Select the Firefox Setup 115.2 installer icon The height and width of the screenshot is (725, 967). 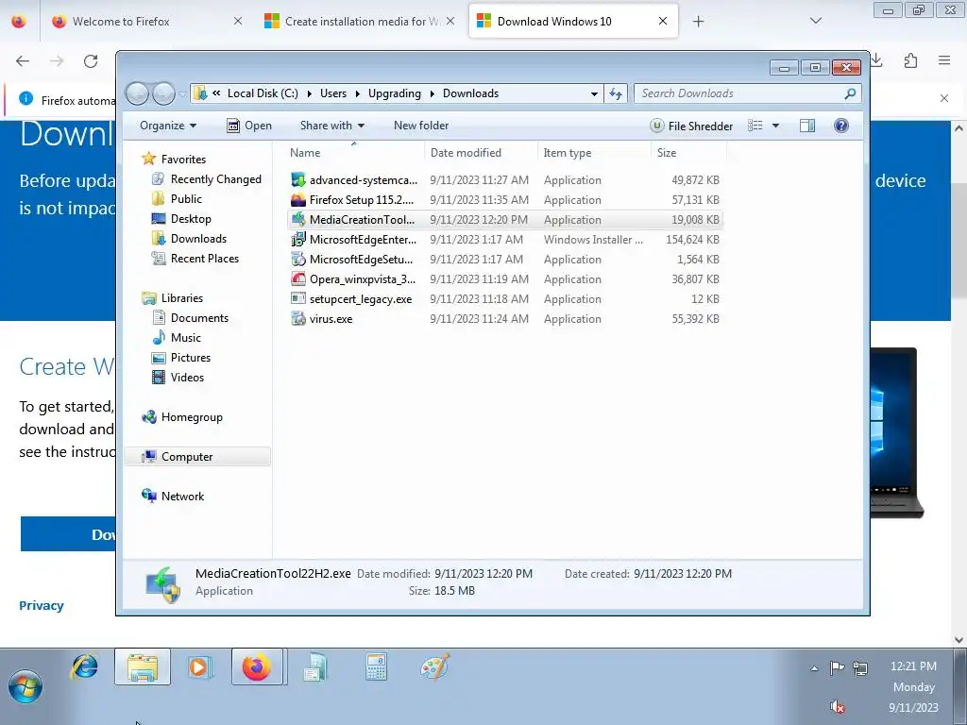tap(298, 200)
